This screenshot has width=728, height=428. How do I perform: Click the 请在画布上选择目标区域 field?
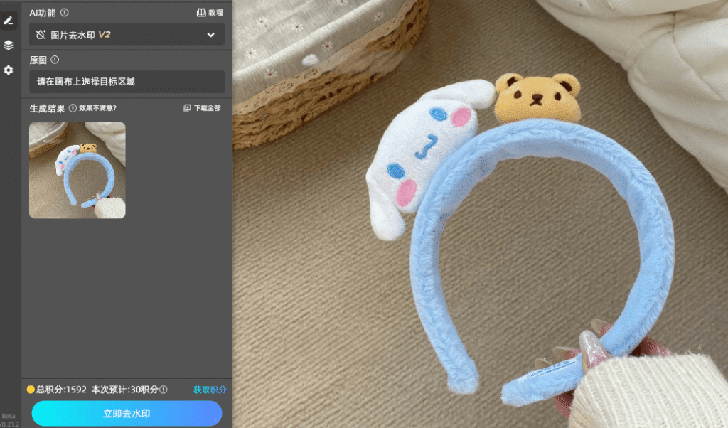[x=127, y=82]
